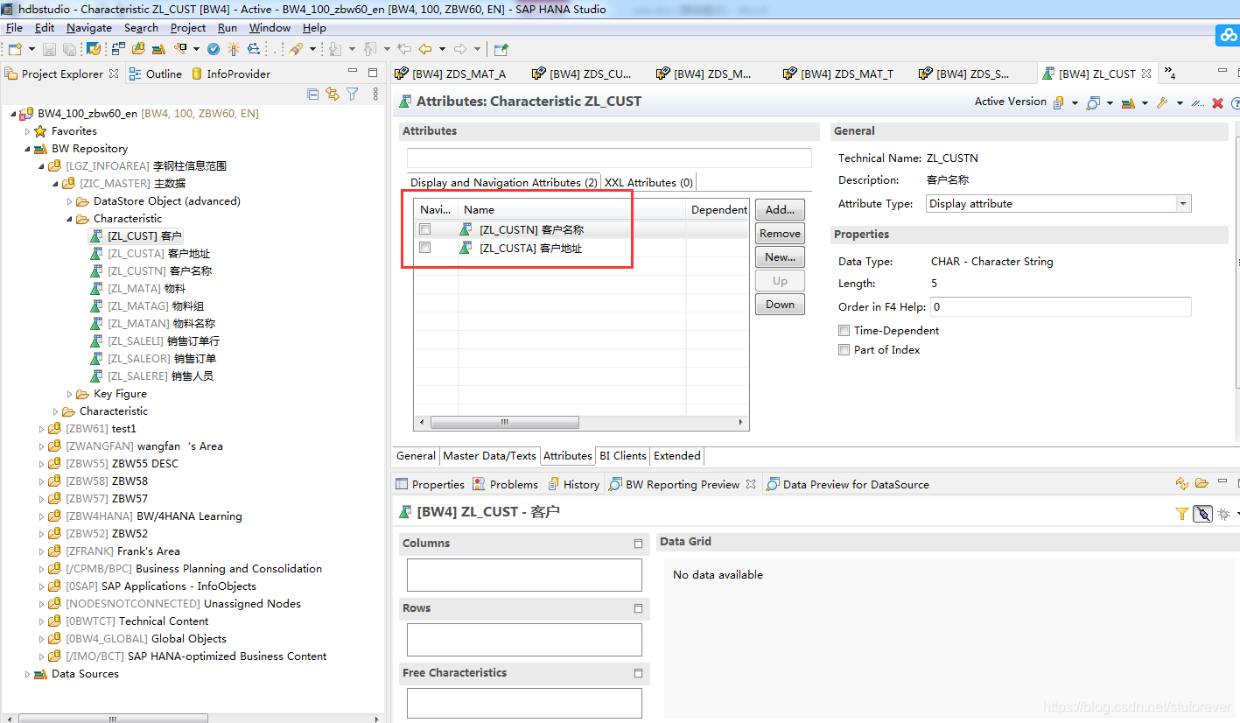Image resolution: width=1240 pixels, height=723 pixels.
Task: Minimize the Free Characteristics section
Action: tap(638, 673)
